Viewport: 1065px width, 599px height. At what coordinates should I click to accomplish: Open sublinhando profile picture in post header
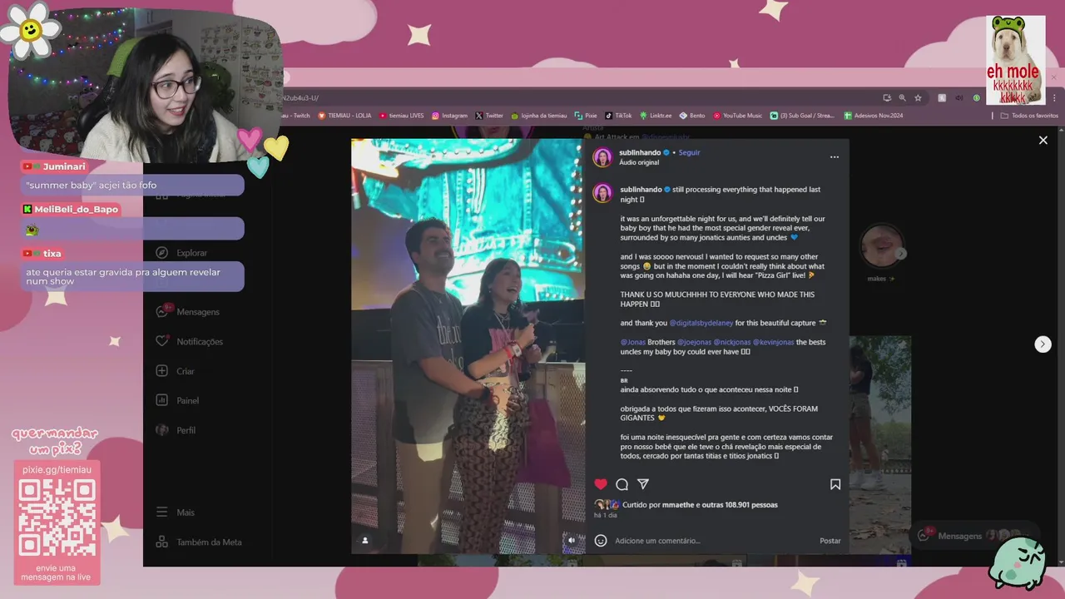(602, 157)
